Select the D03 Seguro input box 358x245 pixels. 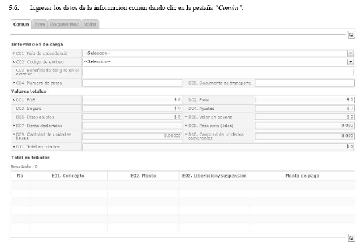(132, 109)
